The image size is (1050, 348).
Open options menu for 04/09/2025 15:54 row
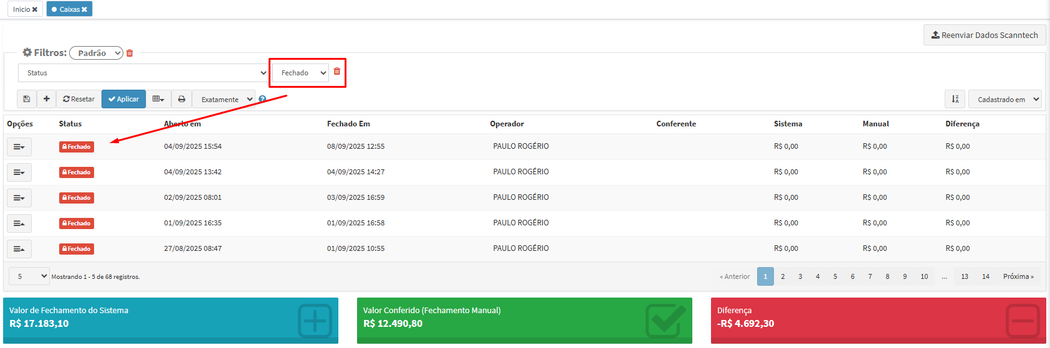pos(19,147)
